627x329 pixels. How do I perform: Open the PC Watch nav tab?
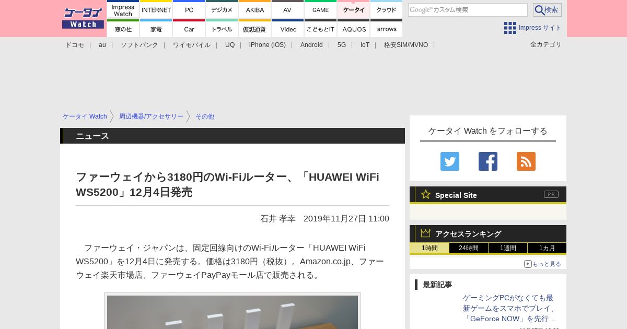tap(189, 9)
